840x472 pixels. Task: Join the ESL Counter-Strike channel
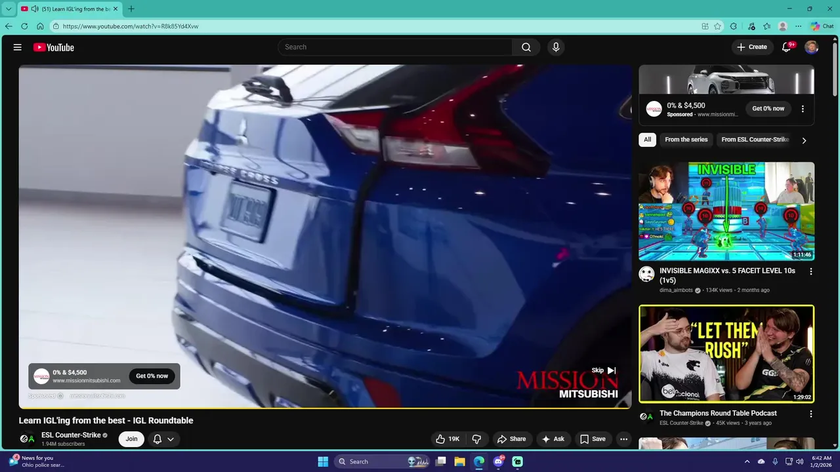tap(131, 439)
